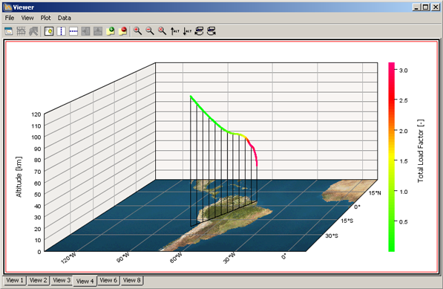This screenshot has width=443, height=289.
Task: Switch to the View 3 tab
Action: (62, 280)
